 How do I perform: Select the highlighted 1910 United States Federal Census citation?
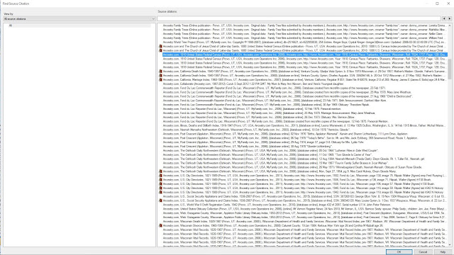coord(304,55)
